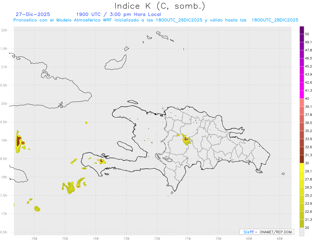Click the '47.8' color scale value
Screen dimensions: 314x242
pos(309,50)
